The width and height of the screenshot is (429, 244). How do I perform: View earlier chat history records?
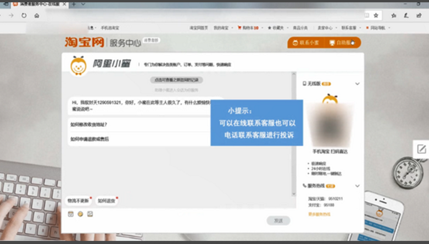(x=177, y=80)
